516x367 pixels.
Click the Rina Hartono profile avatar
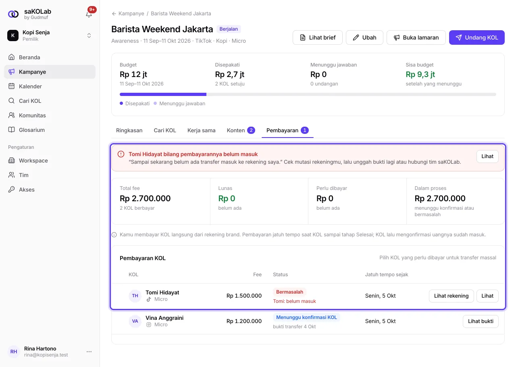14,352
